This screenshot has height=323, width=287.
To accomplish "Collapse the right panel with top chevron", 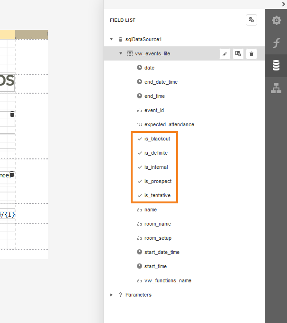I will coord(283,4).
